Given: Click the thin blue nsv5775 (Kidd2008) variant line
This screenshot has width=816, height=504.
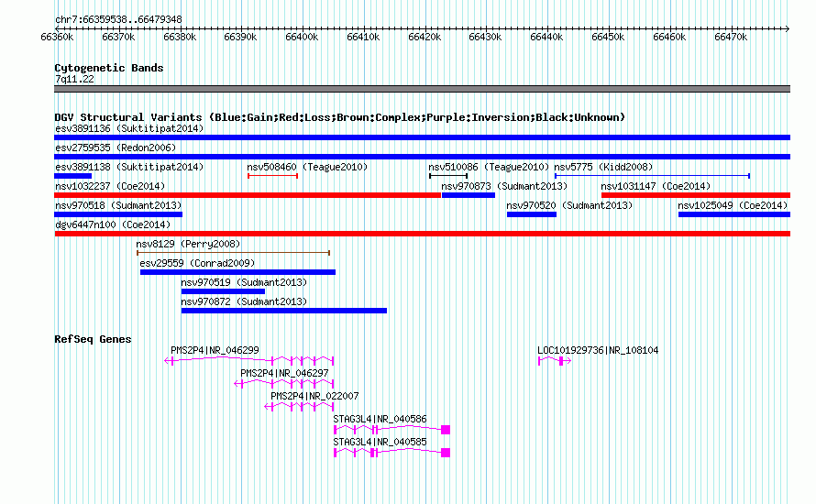Looking at the screenshot, I should coord(652,176).
